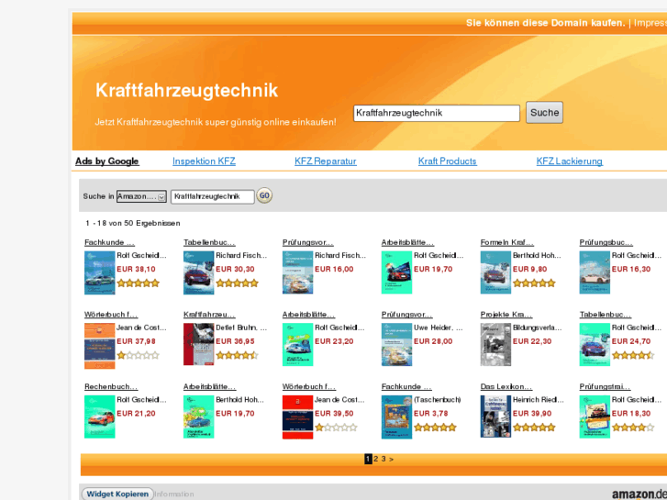Viewport: 667px width, 500px height.
Task: Open the EUR 19,70 Rolf Gscheidl Arbeitsblätter cover
Action: 396,272
